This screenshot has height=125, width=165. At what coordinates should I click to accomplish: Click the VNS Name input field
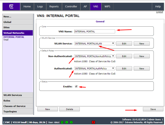94,31
